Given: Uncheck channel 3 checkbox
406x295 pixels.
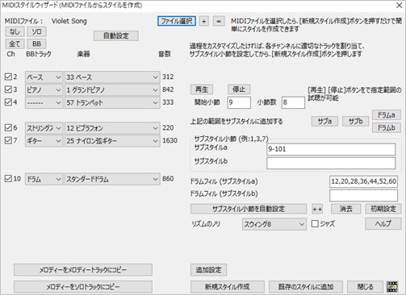Looking at the screenshot, I should click(8, 89).
